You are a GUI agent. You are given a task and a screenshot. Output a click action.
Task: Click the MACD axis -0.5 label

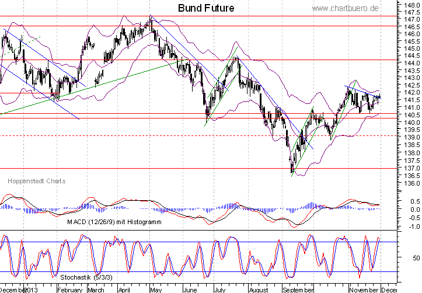413,218
